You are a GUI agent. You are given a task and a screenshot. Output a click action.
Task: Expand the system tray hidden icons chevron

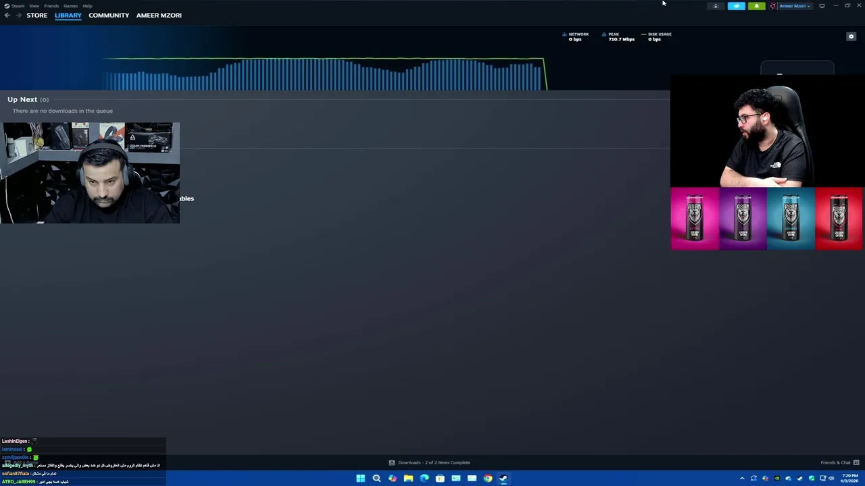point(742,479)
